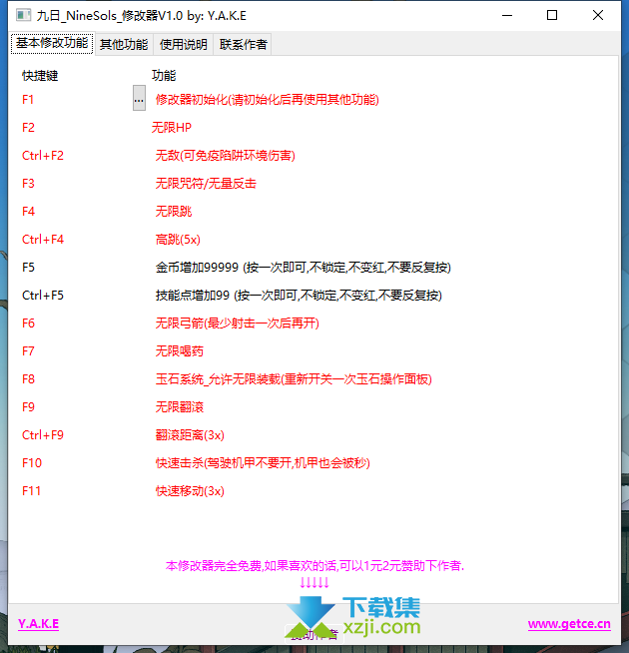Click the F7 hotkey label

(28, 351)
